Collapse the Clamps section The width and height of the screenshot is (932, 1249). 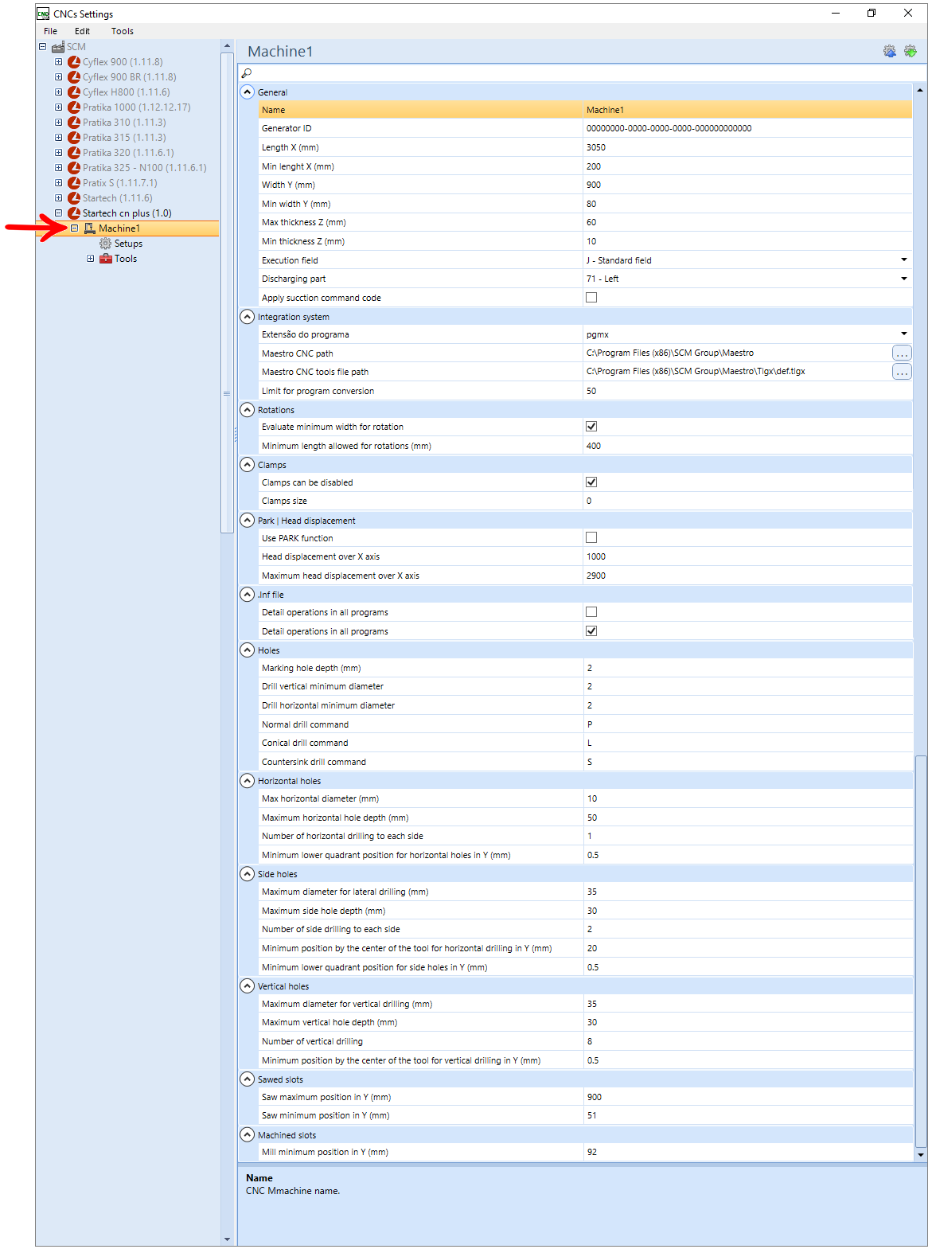pyautogui.click(x=248, y=464)
